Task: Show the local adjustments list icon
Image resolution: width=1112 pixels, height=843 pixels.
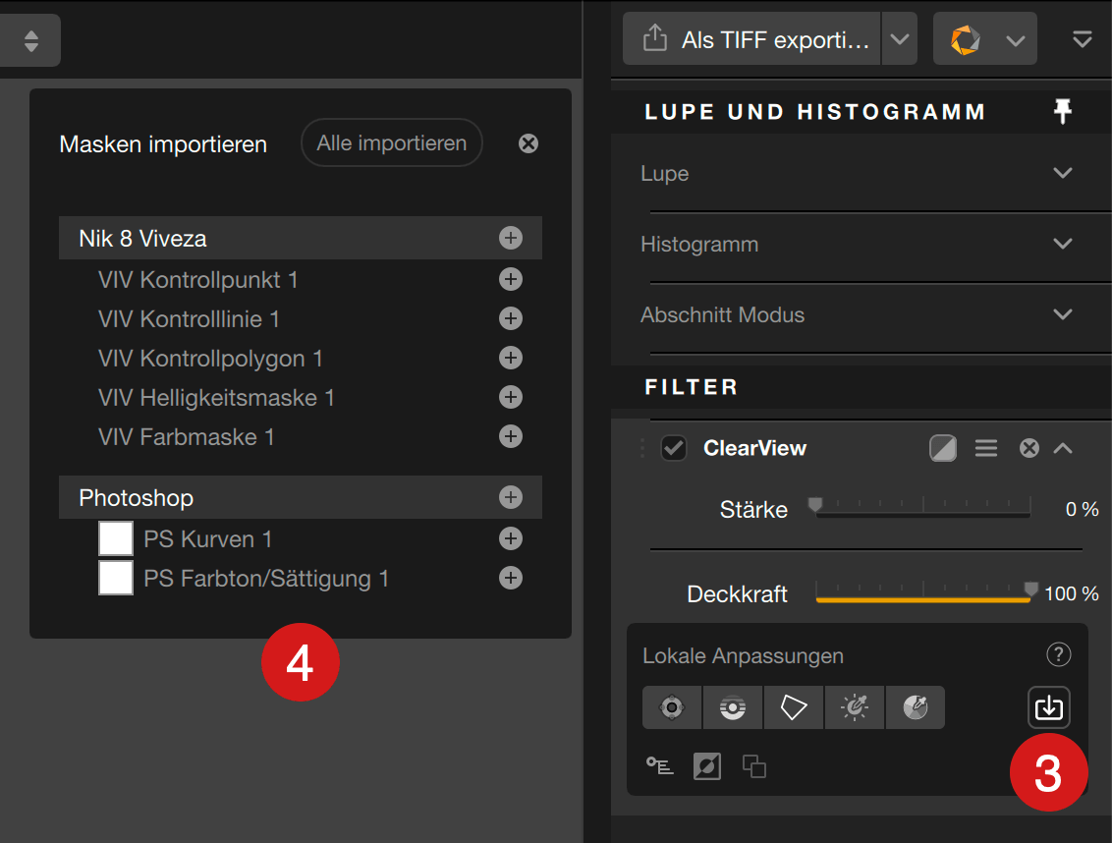Action: tap(659, 766)
